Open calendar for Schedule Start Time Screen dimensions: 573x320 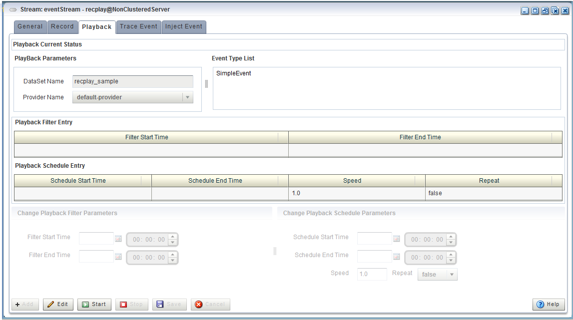(396, 239)
